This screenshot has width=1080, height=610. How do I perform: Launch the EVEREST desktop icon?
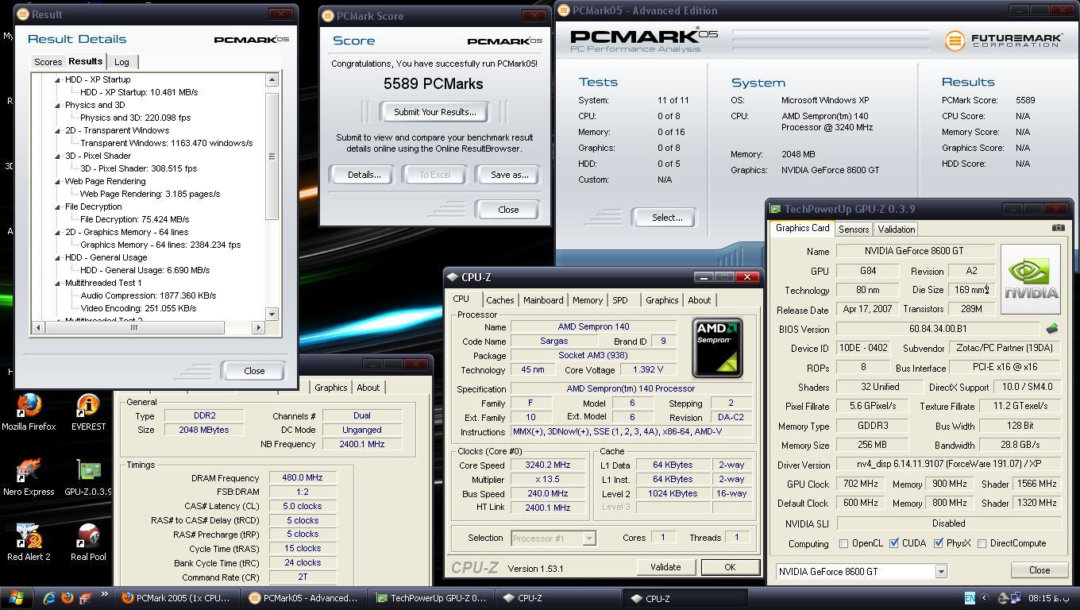pyautogui.click(x=88, y=413)
